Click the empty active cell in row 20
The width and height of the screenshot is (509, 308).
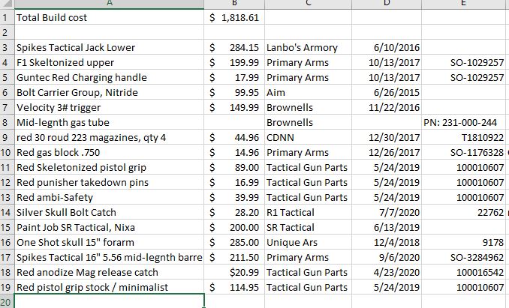[110, 301]
